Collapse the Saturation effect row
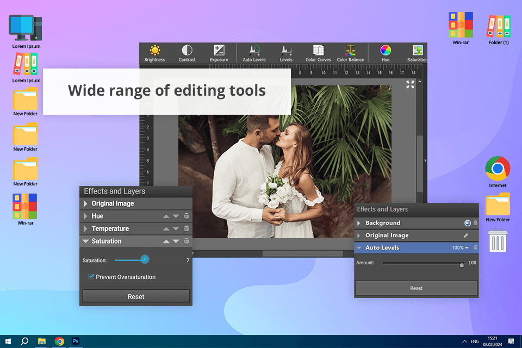Screen dimensions: 522x348 pyautogui.click(x=85, y=241)
